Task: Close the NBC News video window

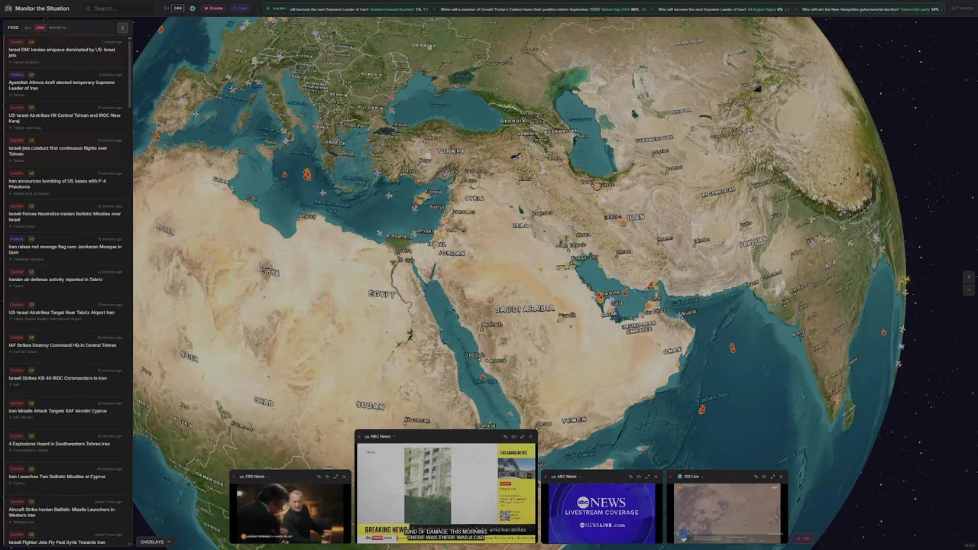Action: pyautogui.click(x=530, y=436)
